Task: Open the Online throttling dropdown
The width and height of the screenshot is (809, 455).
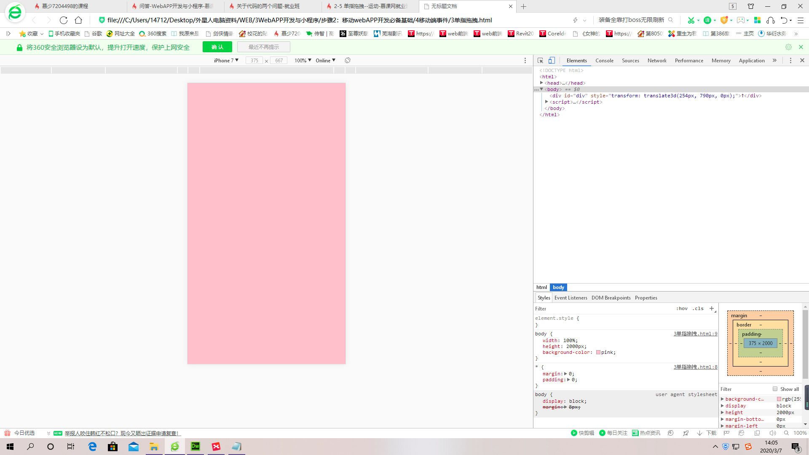Action: (326, 61)
